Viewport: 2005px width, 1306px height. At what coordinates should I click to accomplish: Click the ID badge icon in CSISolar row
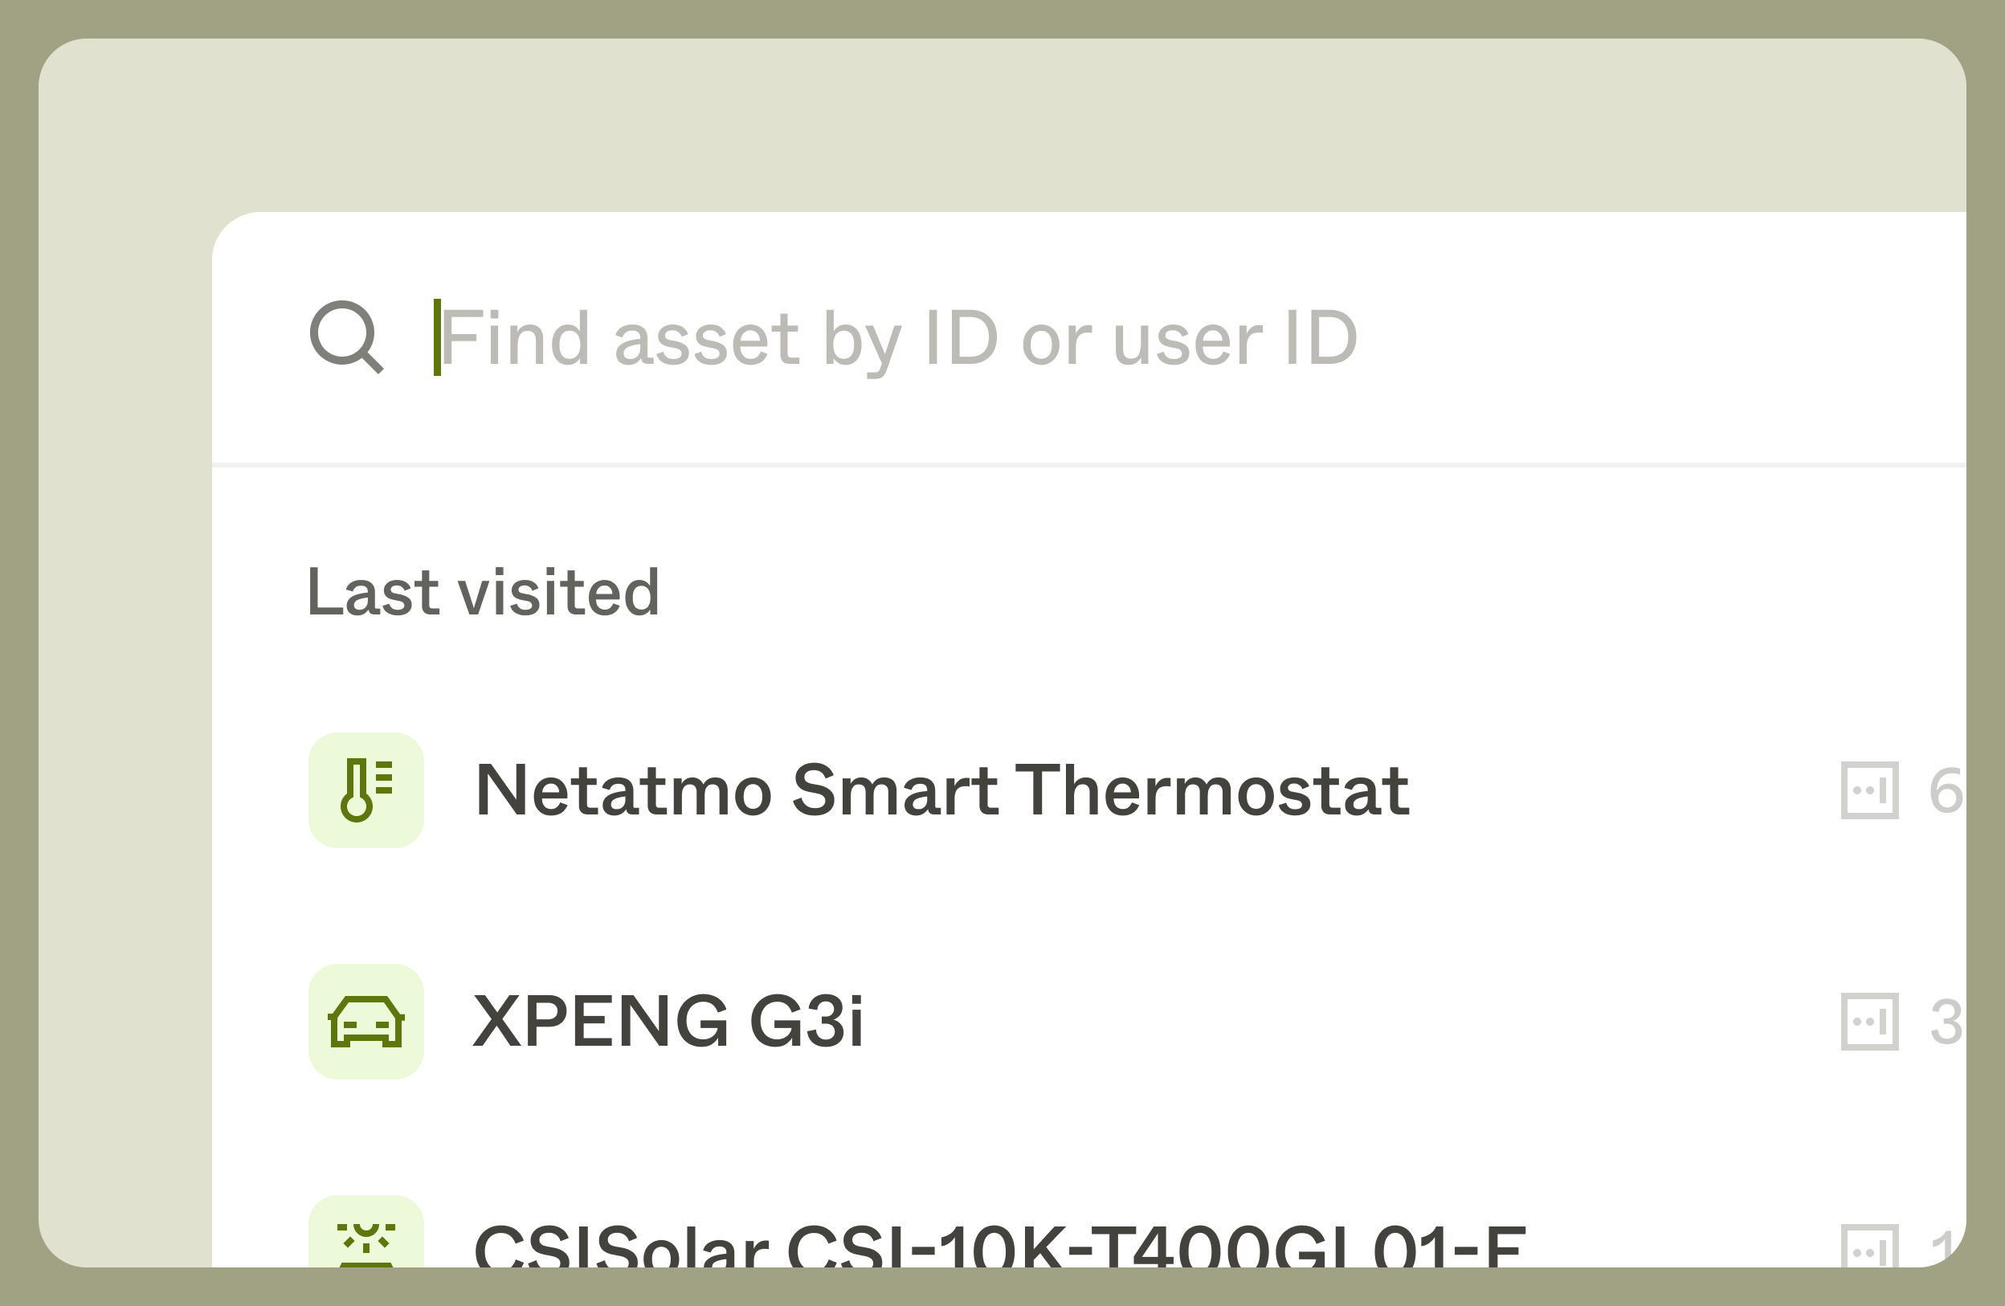1869,1247
